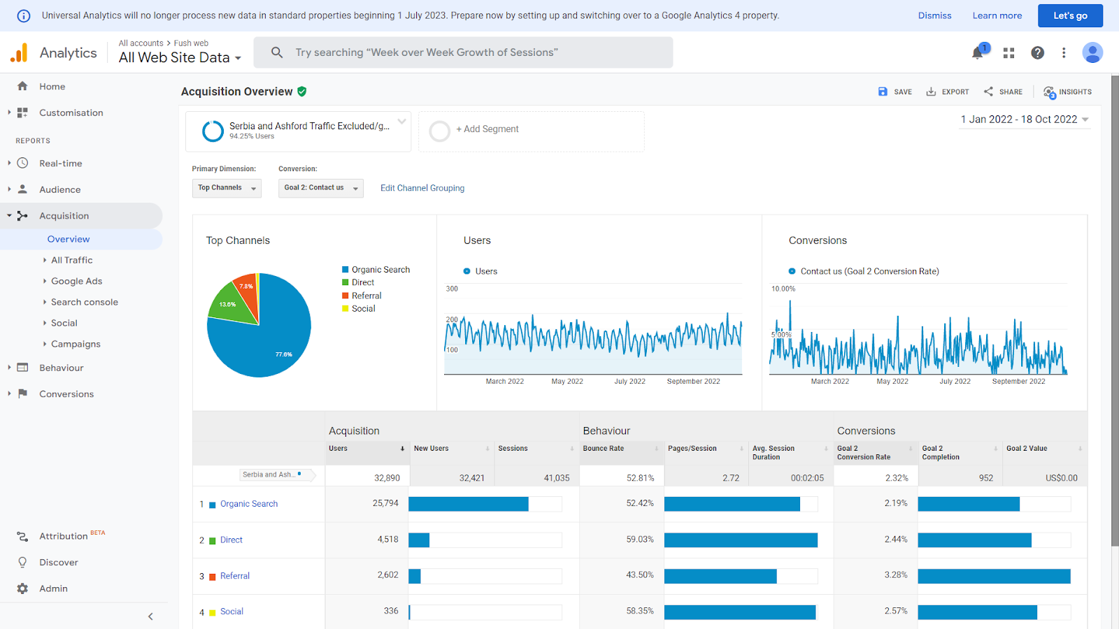Click the Edit Channel Grouping link
The width and height of the screenshot is (1119, 629).
point(422,188)
